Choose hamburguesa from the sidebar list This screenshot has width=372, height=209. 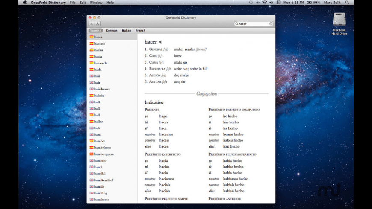tap(104, 154)
